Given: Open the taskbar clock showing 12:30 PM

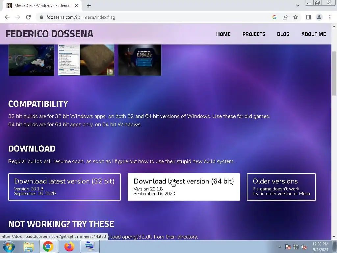Looking at the screenshot, I should pos(320,247).
